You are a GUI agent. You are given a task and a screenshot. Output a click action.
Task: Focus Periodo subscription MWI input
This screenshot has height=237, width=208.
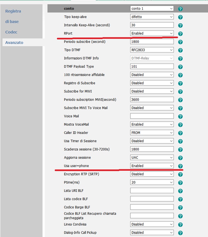tap(152, 99)
